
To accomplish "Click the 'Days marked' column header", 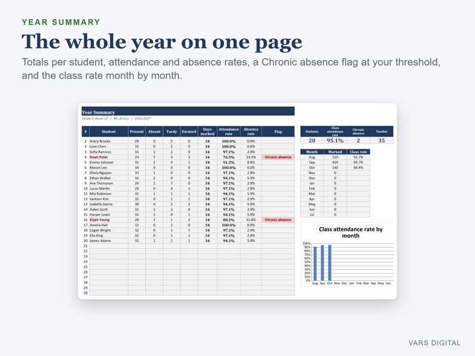I will (208, 131).
